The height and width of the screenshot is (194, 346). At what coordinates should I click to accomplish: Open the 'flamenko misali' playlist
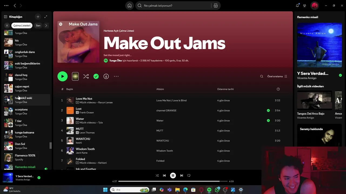[26, 167]
